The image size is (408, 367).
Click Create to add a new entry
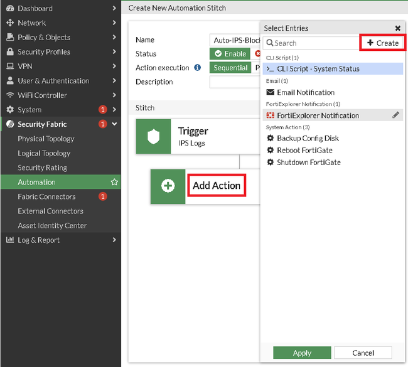tap(382, 43)
